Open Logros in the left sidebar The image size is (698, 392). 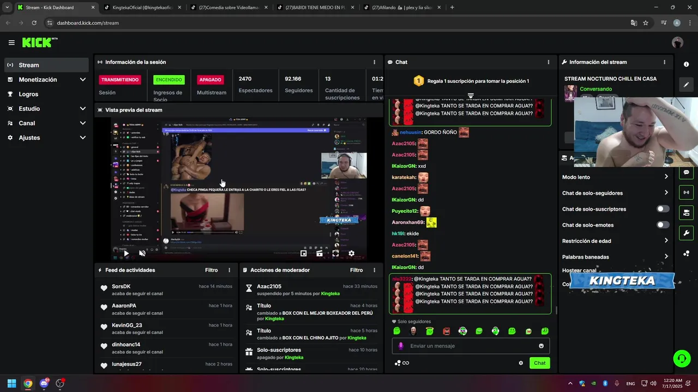tap(46, 94)
